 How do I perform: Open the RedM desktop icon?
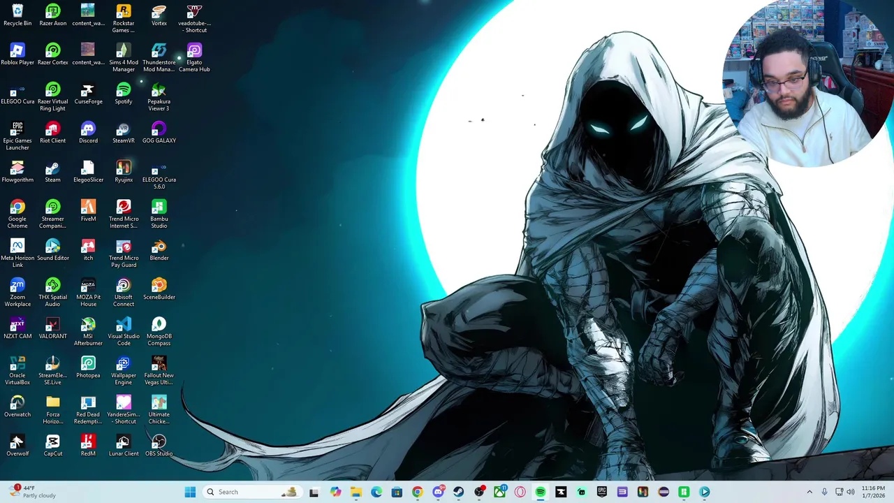point(88,446)
